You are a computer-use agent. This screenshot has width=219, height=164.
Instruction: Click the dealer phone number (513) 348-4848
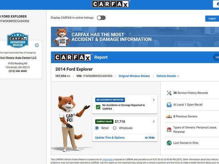click(x=18, y=71)
